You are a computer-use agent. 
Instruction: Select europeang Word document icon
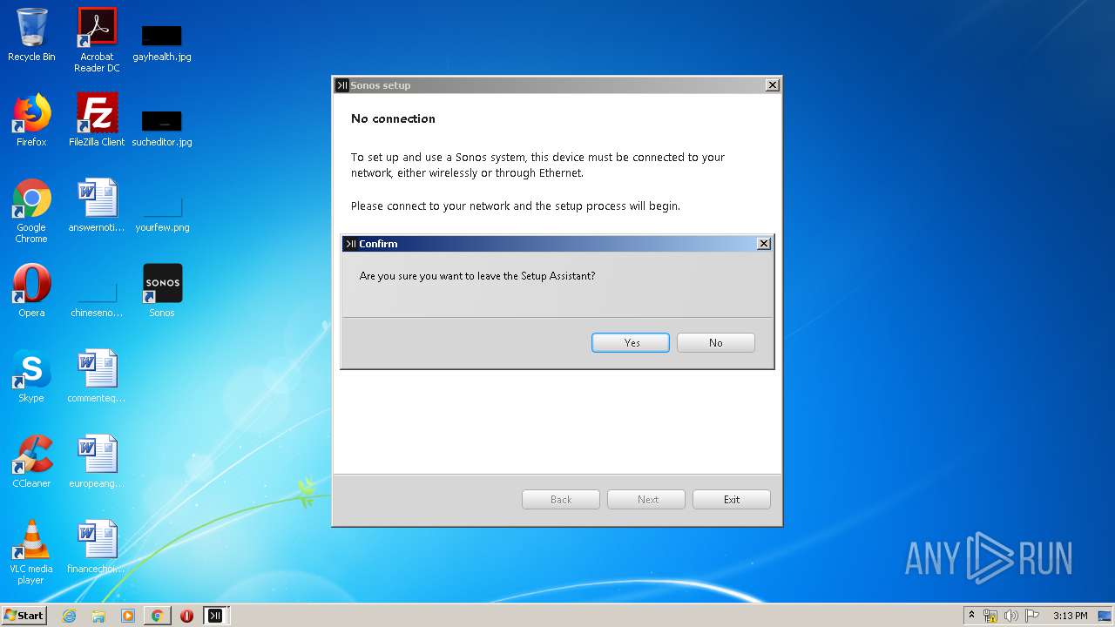[97, 462]
